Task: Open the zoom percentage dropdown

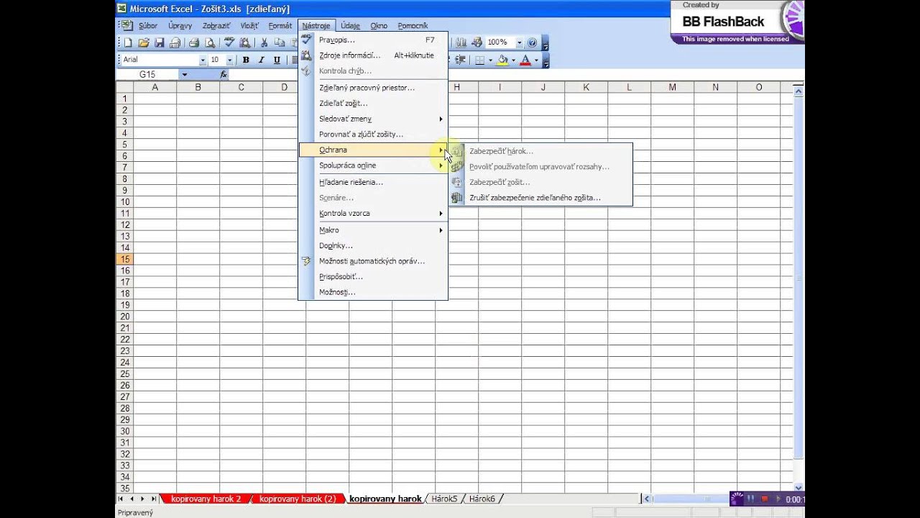Action: [x=520, y=42]
